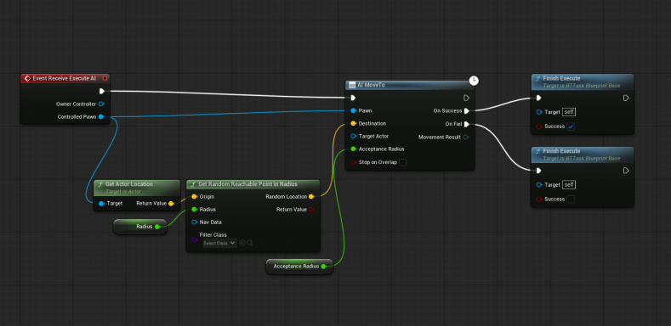
Task: Click lower Finish Execute exec input pin
Action: point(539,171)
